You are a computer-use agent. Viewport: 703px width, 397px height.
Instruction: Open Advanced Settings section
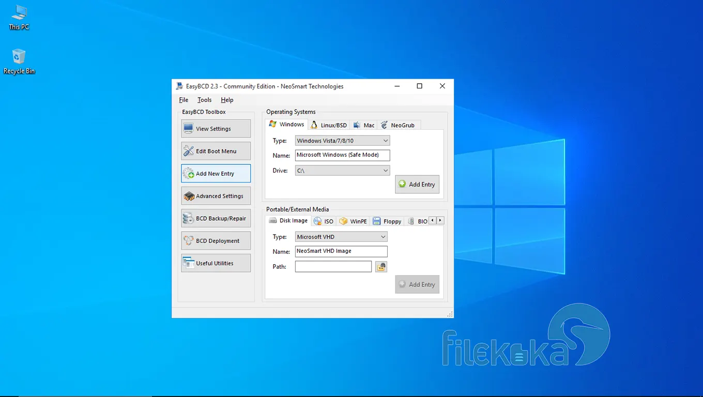point(216,196)
